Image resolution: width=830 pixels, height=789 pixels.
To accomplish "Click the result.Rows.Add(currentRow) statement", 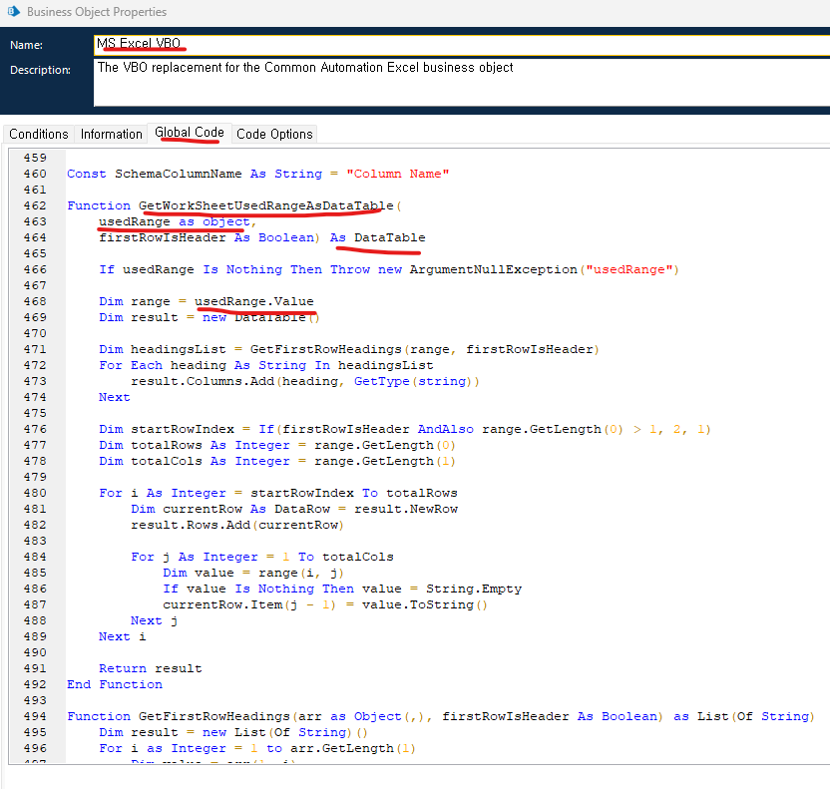I will [237, 525].
